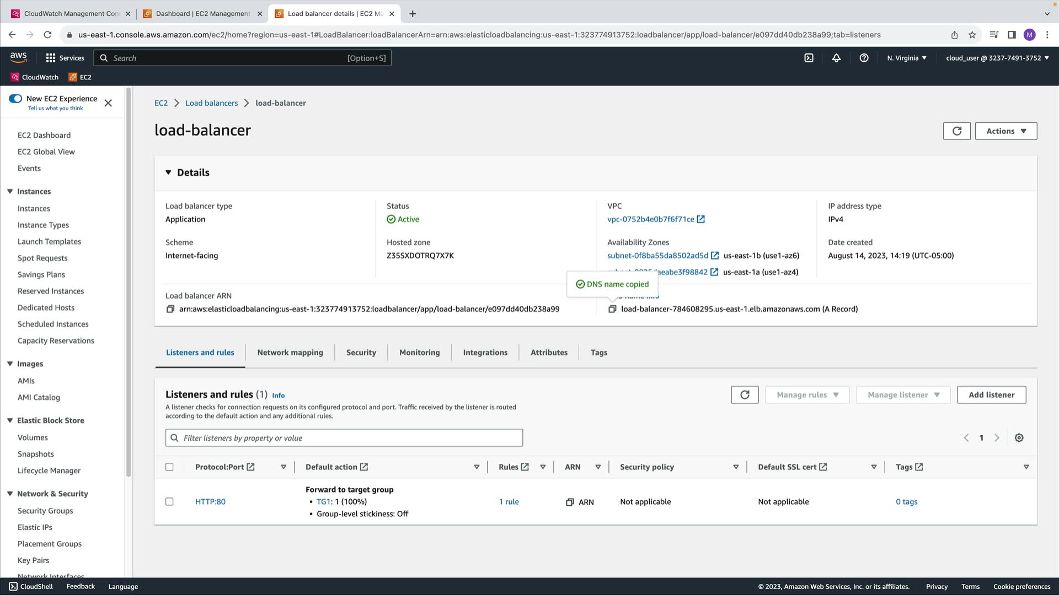Open the notifications bell icon
Viewport: 1059px width, 595px height.
click(836, 58)
